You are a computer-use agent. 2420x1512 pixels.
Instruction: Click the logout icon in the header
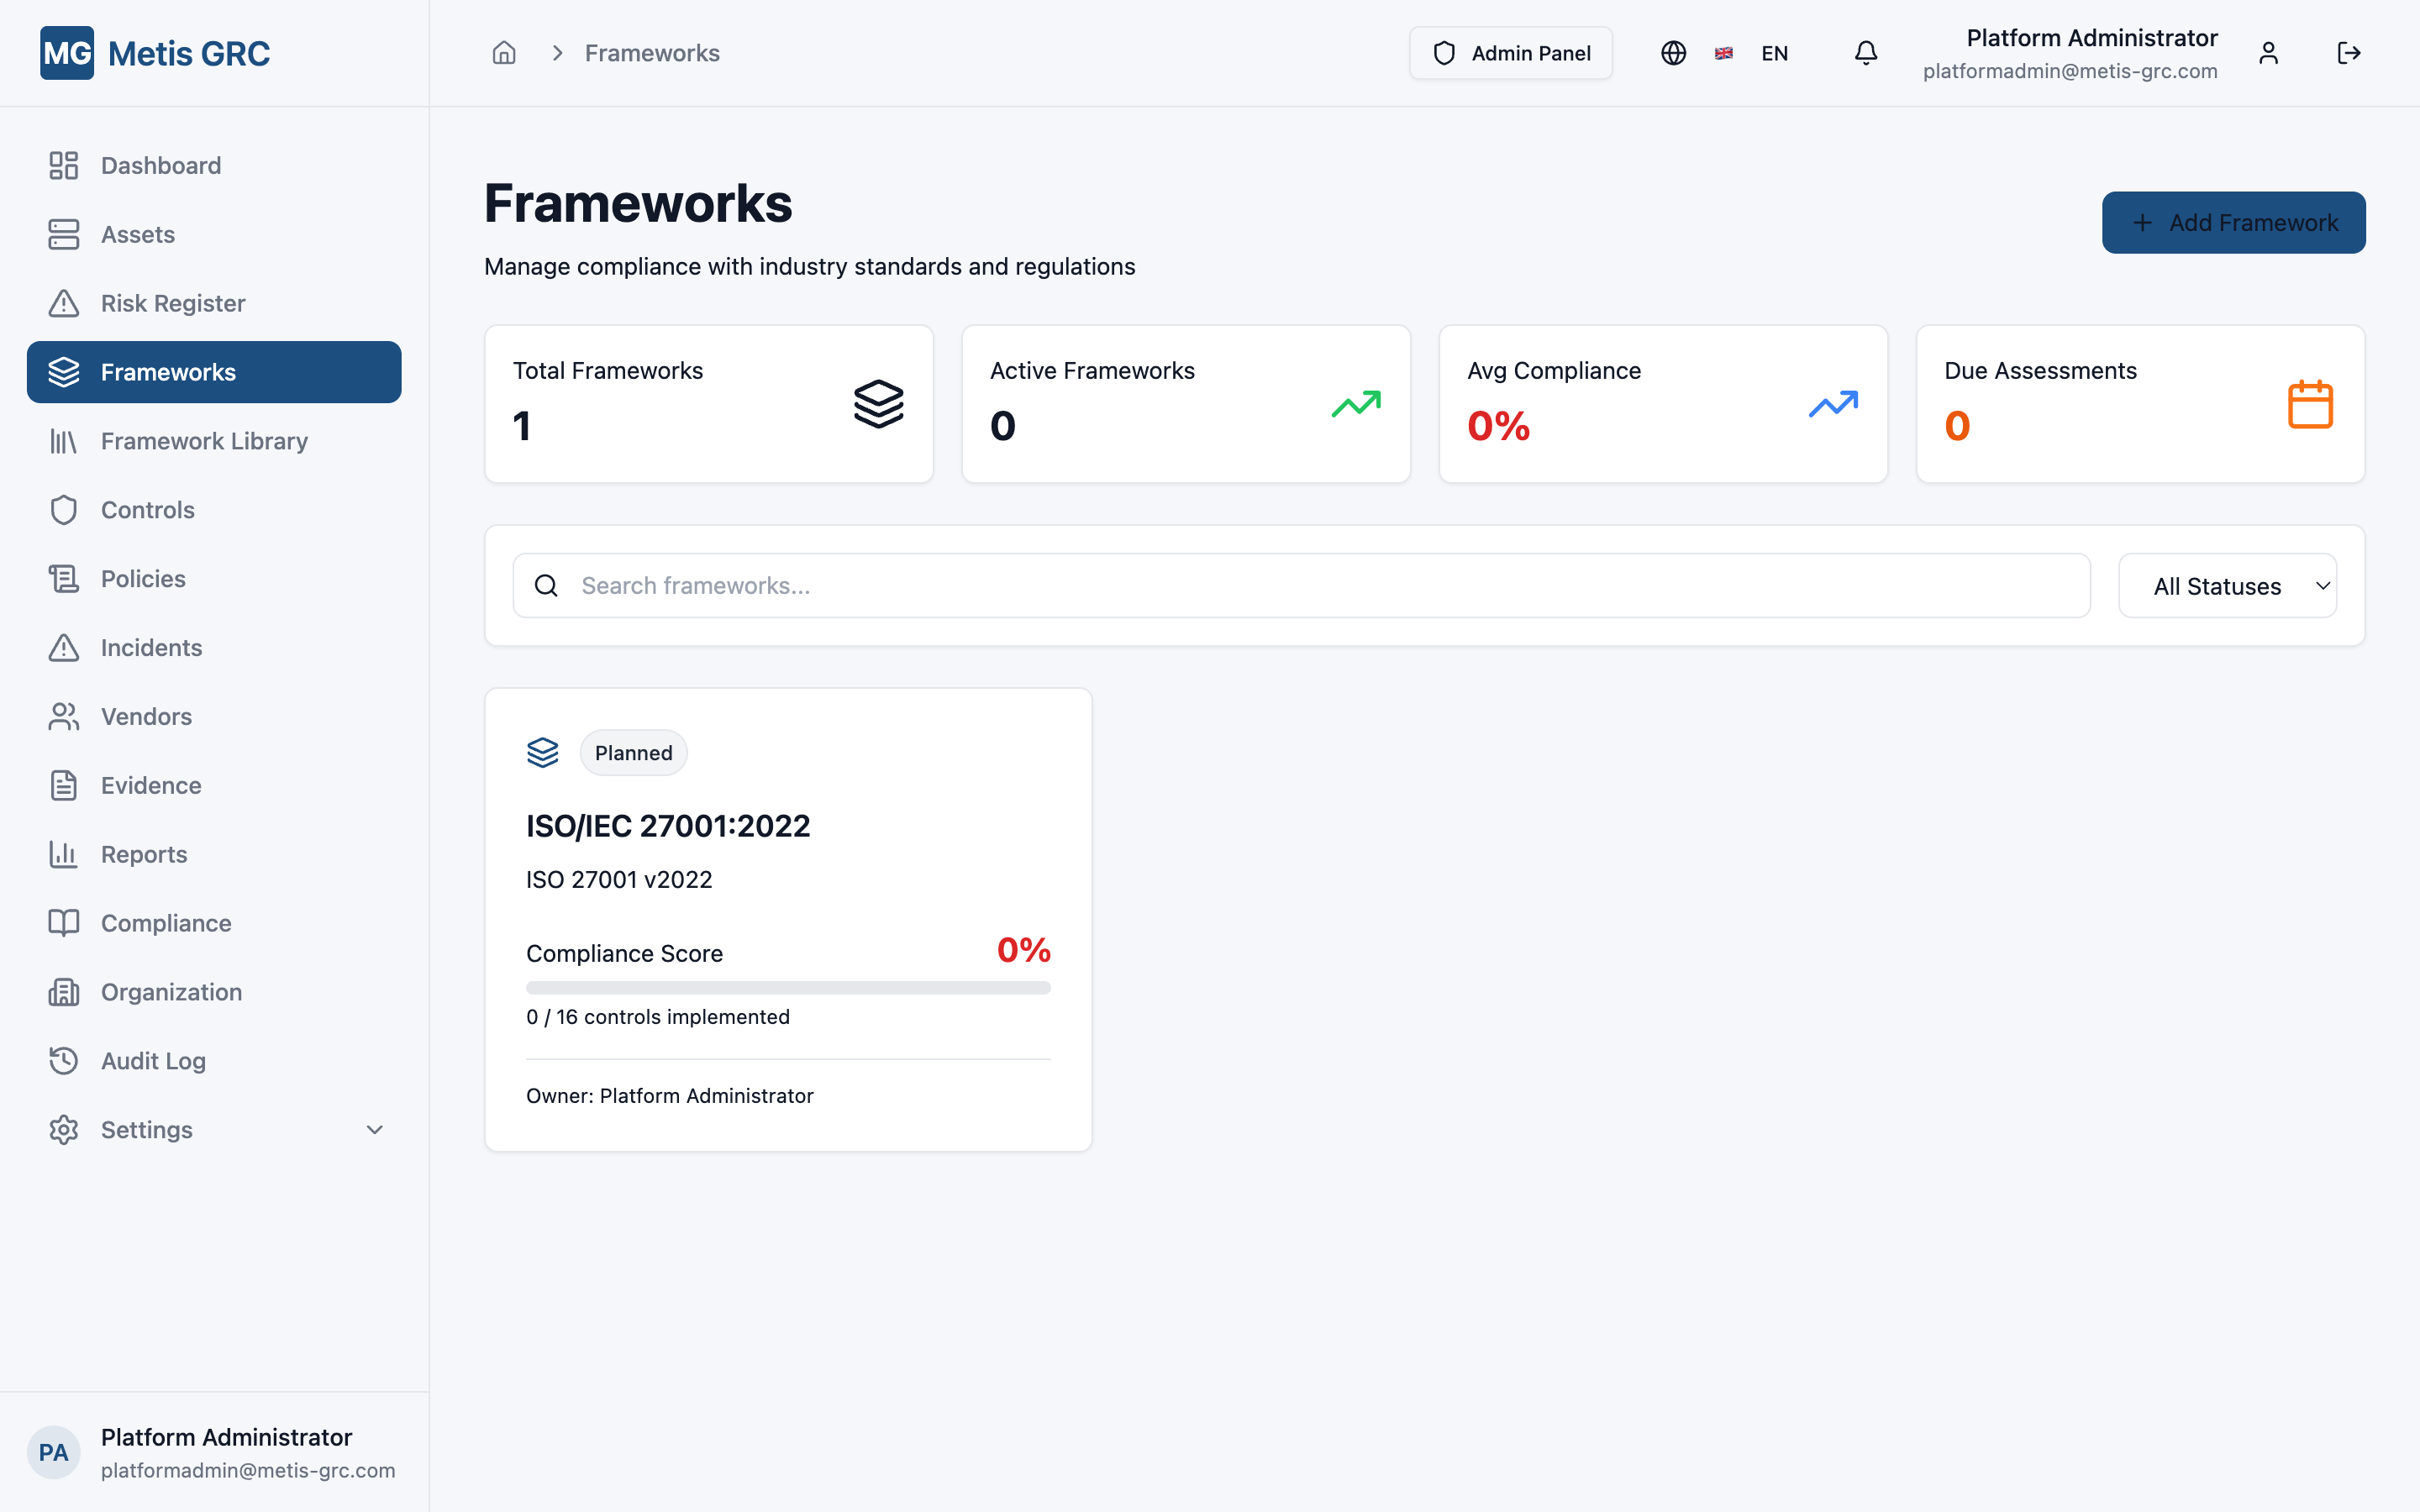2349,52
